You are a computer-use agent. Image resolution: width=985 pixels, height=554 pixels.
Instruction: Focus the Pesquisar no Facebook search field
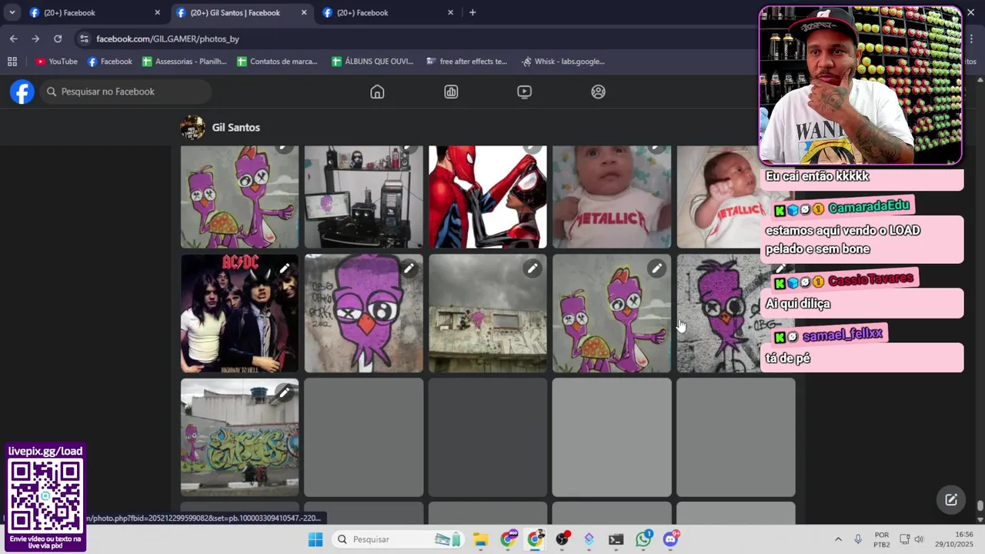tap(125, 92)
